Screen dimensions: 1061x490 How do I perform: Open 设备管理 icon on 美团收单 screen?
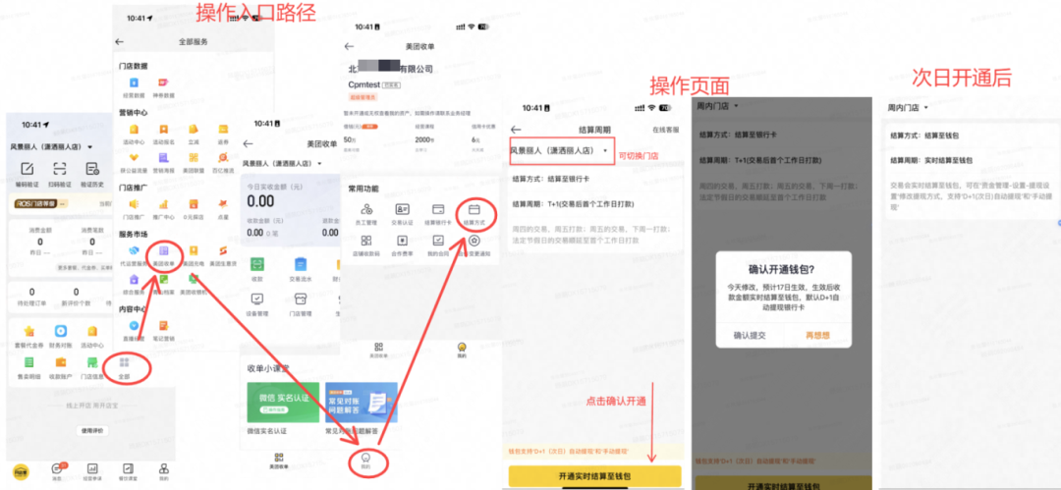point(257,299)
